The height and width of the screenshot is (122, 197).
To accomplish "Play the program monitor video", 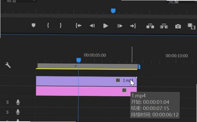I will pos(106,26).
